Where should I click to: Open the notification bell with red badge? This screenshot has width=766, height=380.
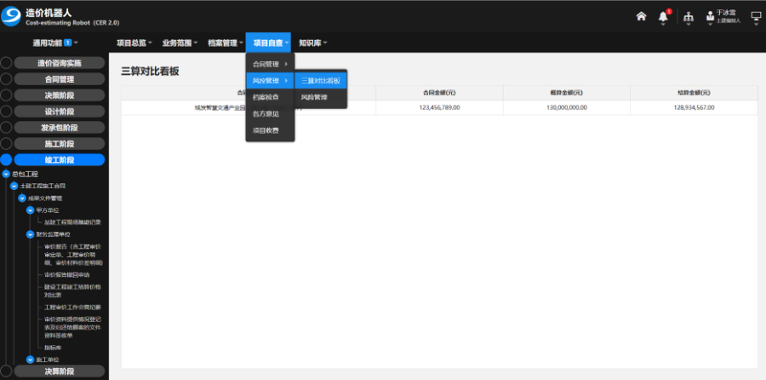click(664, 16)
